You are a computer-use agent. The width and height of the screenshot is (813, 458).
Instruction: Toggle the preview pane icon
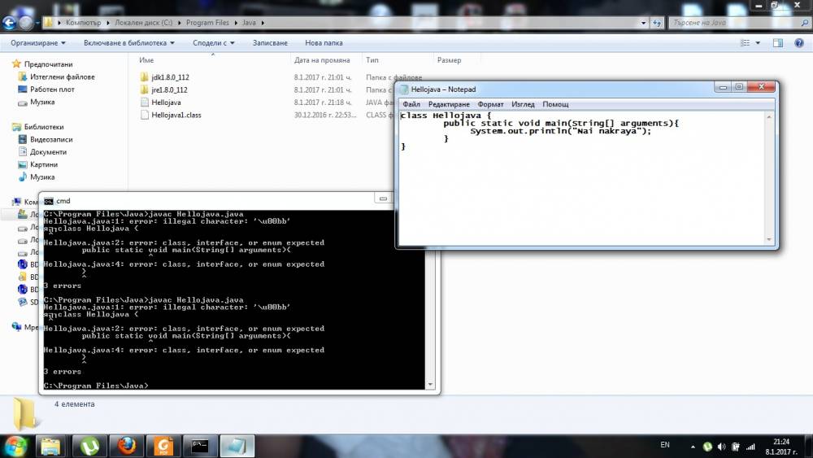[x=778, y=43]
